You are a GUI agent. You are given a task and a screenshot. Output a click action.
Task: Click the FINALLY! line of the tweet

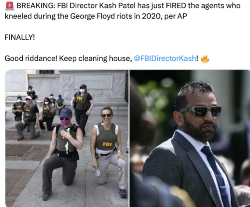20,37
